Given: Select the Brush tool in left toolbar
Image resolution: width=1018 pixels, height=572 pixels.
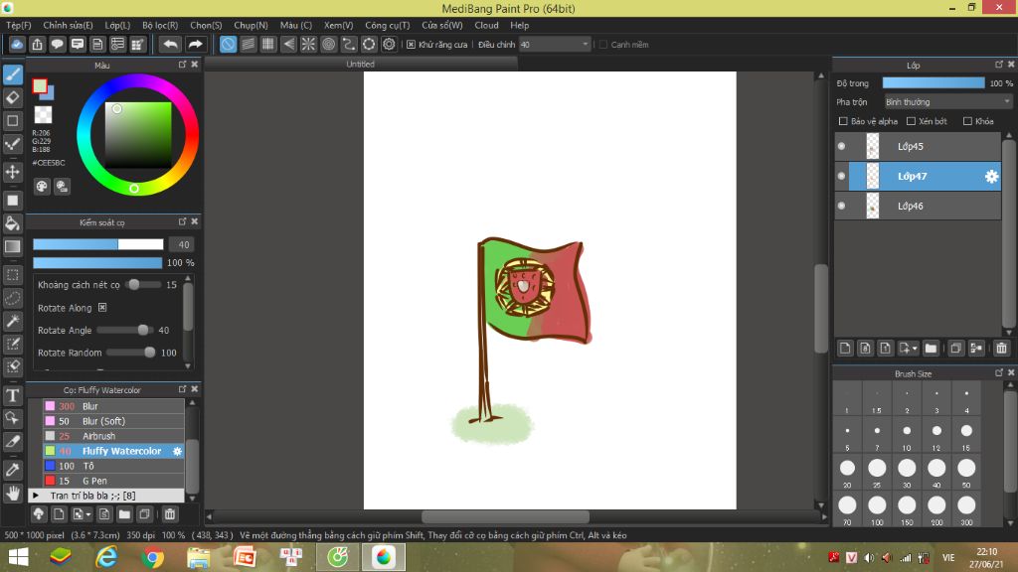Looking at the screenshot, I should (13, 74).
